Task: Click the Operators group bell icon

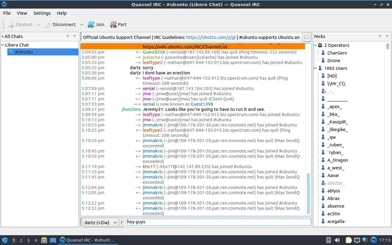Action: pos(320,45)
